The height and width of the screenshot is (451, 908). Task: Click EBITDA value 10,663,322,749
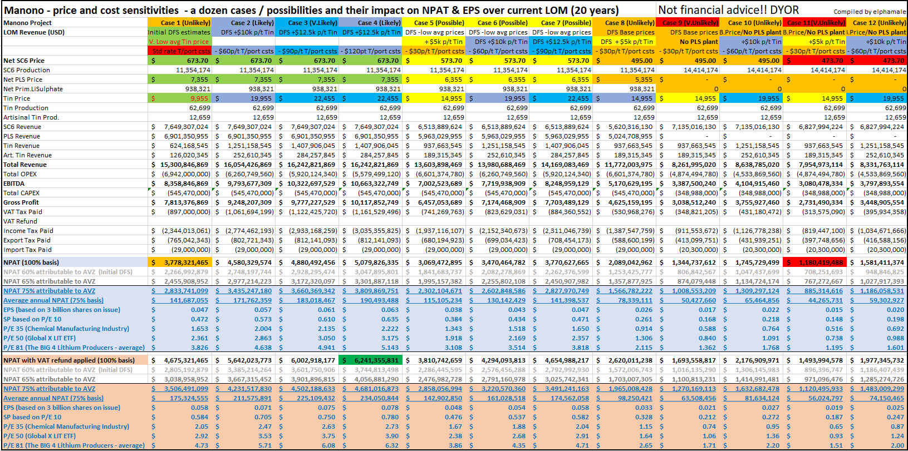tap(370, 184)
